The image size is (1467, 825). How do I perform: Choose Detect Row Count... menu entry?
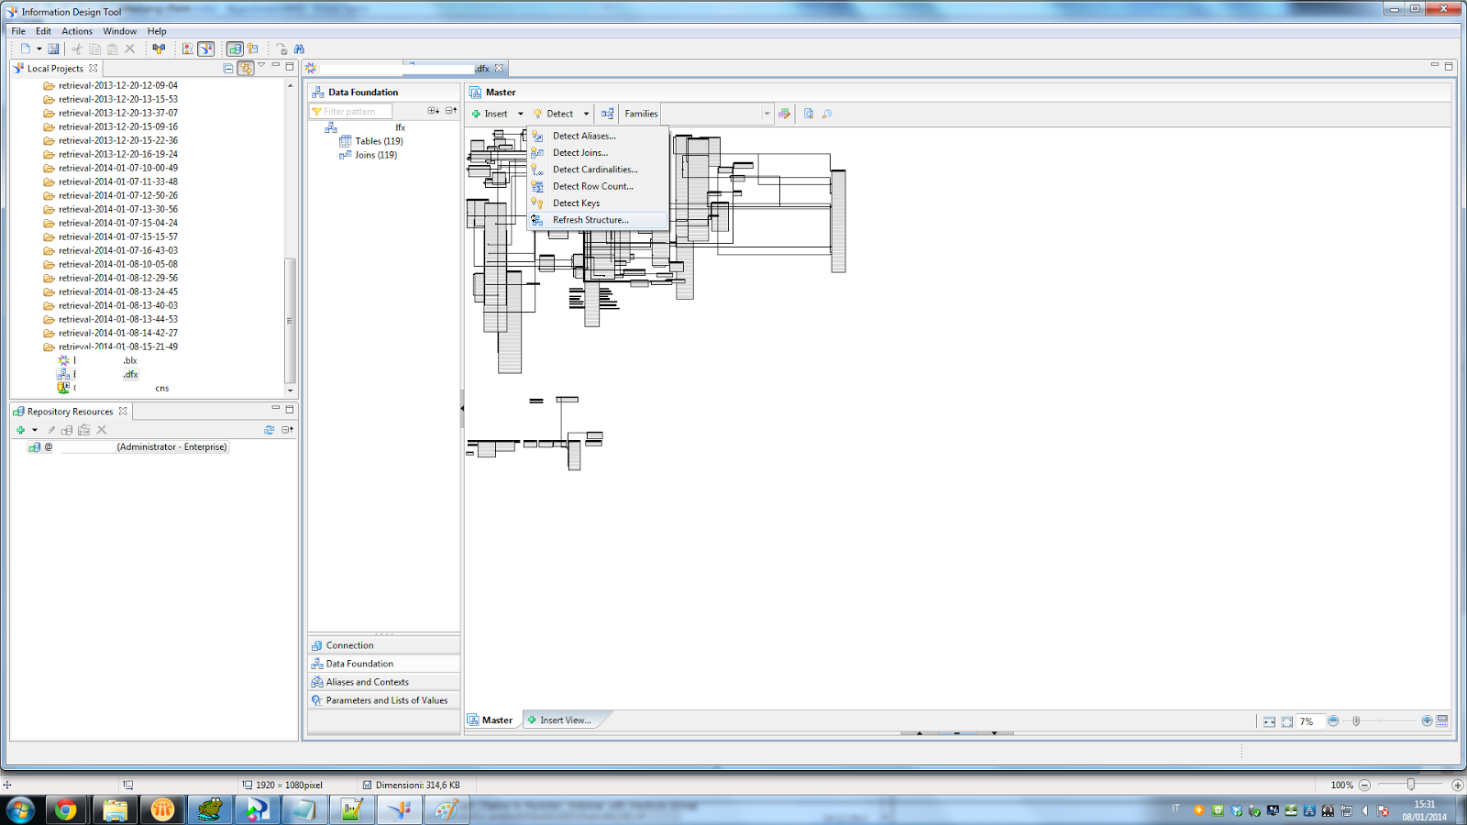(x=598, y=186)
